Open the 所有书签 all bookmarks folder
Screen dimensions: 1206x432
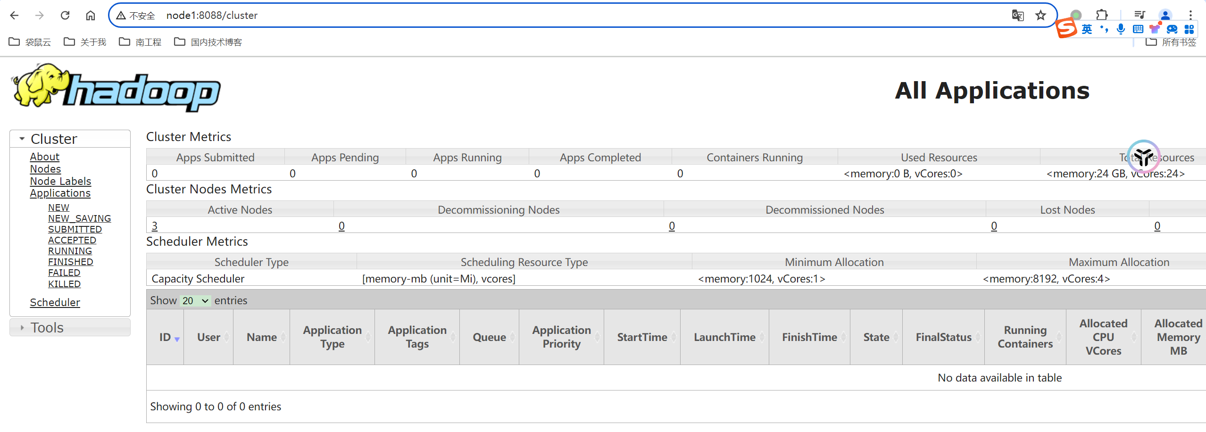(x=1171, y=42)
